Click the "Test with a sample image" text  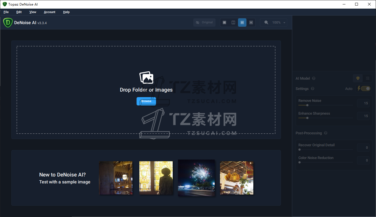point(65,182)
